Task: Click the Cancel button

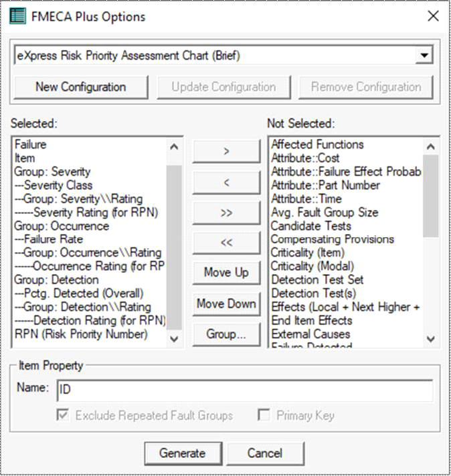Action: (x=265, y=453)
